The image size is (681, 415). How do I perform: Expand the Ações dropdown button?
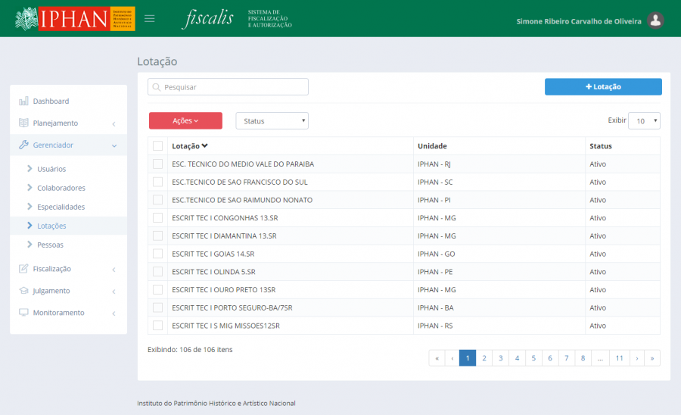click(185, 121)
